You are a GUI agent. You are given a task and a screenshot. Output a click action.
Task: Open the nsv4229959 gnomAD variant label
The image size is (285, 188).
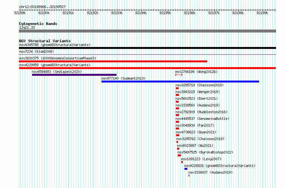point(55,65)
